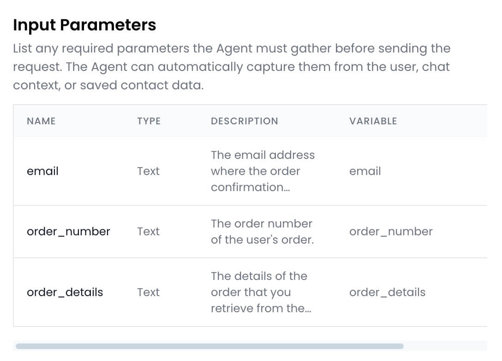The image size is (502, 361).
Task: Select the email parameter name cell
Action: (x=42, y=171)
